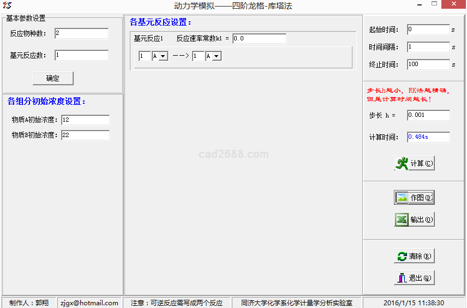Open the product species dropdown after the arrow
This screenshot has width=467, height=308.
pos(216,56)
